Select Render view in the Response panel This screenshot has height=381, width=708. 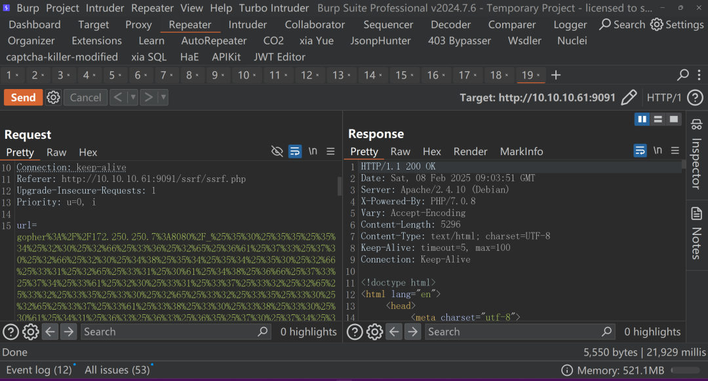click(471, 151)
